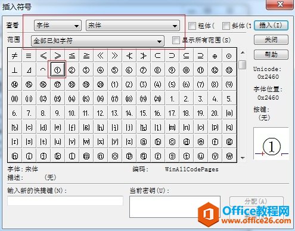Select the circled number 9 symbol

172,70
